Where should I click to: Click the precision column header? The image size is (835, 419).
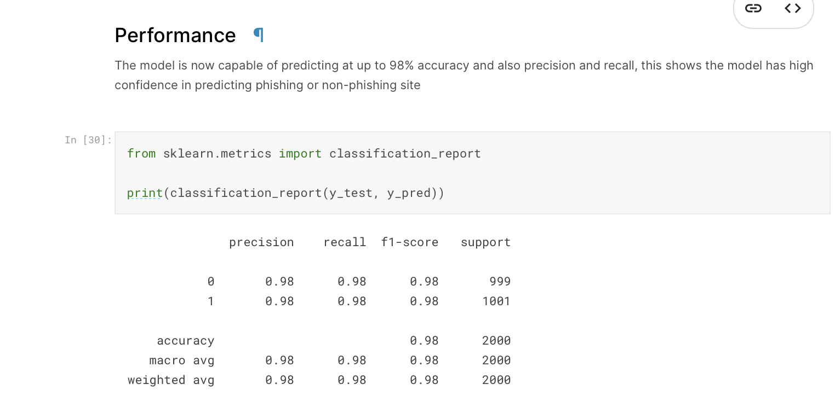click(x=261, y=242)
